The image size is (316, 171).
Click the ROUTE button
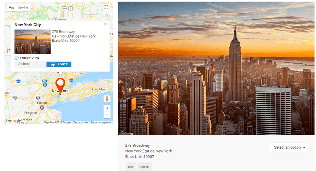point(59,64)
